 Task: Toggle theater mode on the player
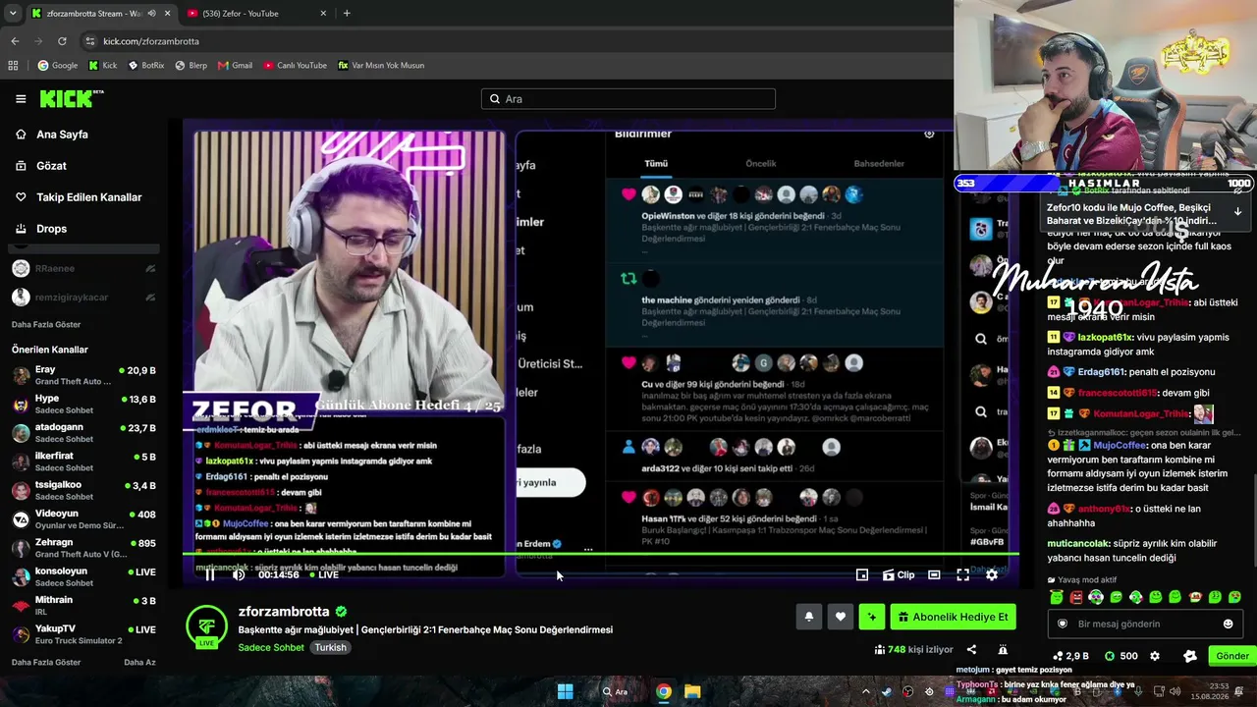point(934,574)
